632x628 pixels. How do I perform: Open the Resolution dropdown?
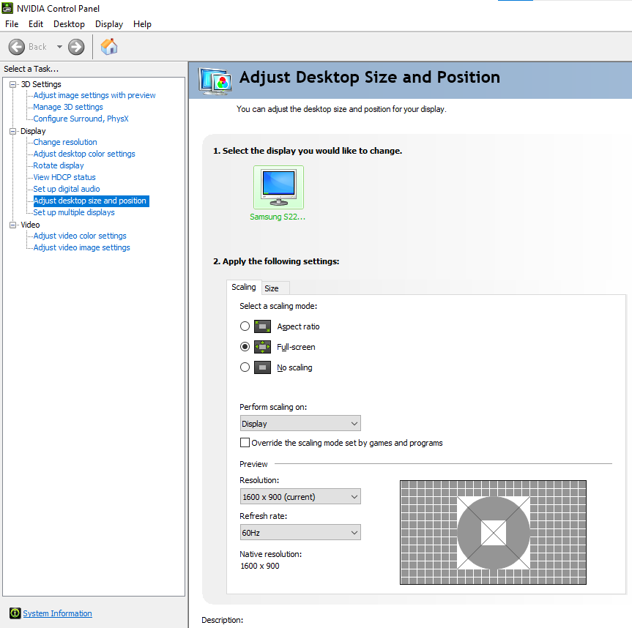click(300, 497)
